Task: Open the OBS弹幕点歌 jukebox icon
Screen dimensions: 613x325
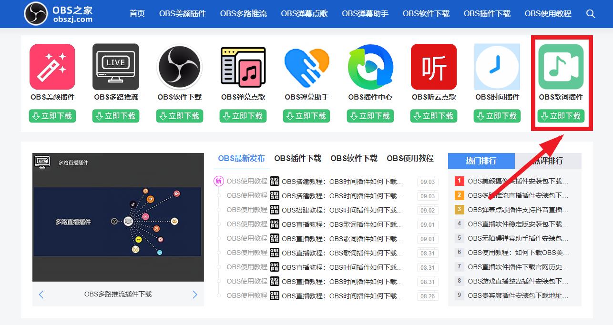Action: click(243, 67)
